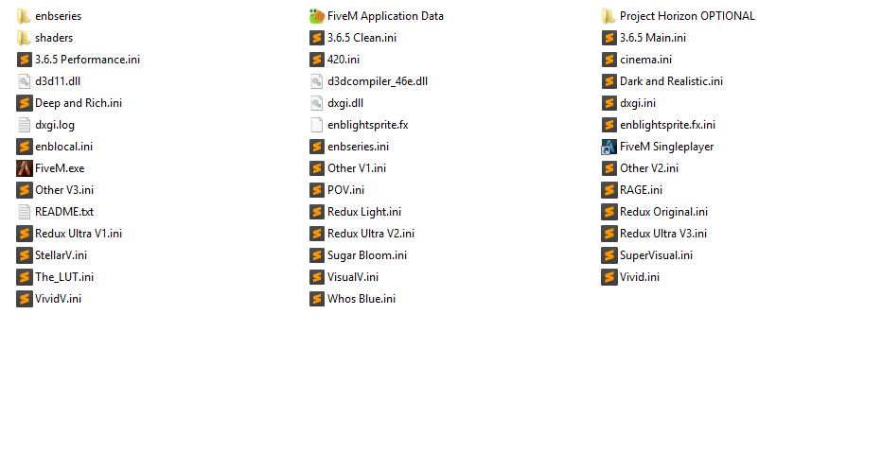Click the FiveM Singleplayer shortcut icon

[609, 147]
